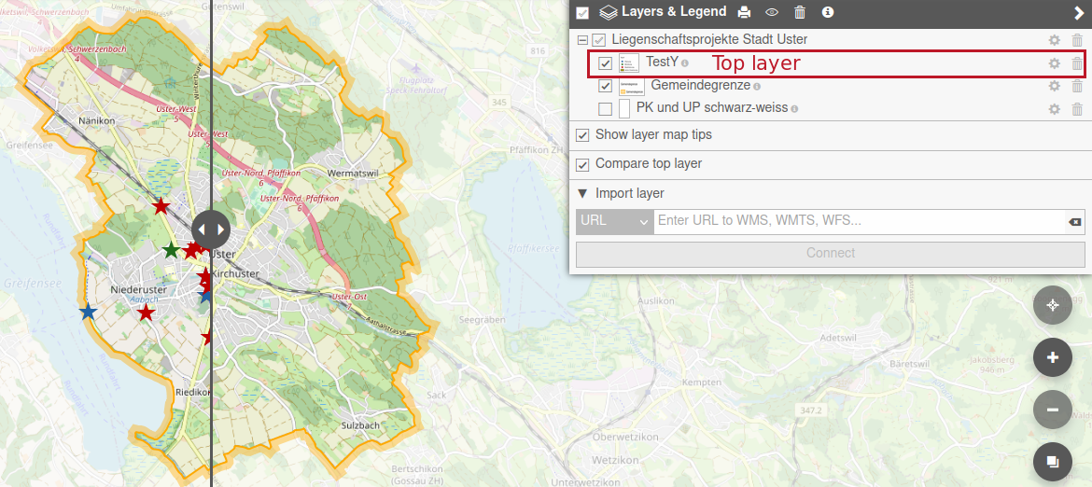The height and width of the screenshot is (487, 1092).
Task: Enable the PK und UP schwarz-weiss layer
Action: pos(606,109)
